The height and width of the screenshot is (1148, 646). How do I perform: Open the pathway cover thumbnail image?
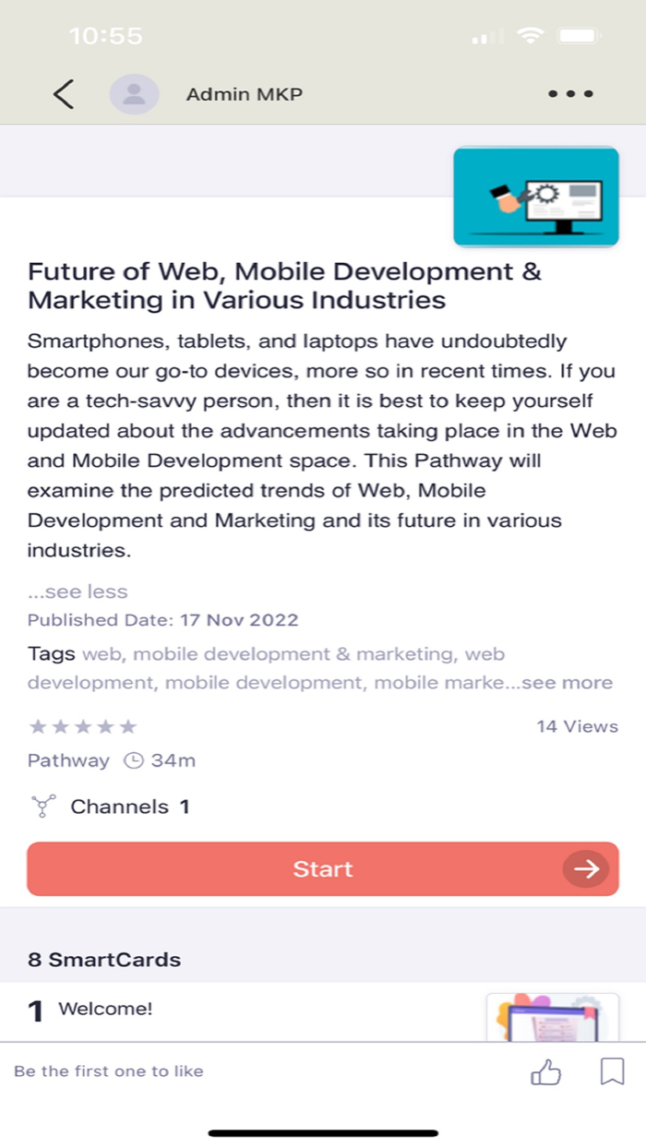(x=535, y=197)
